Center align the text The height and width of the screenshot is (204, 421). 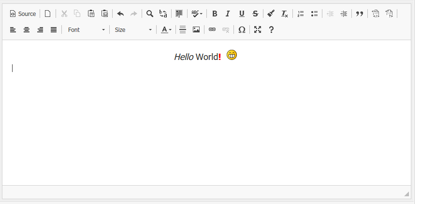point(27,29)
